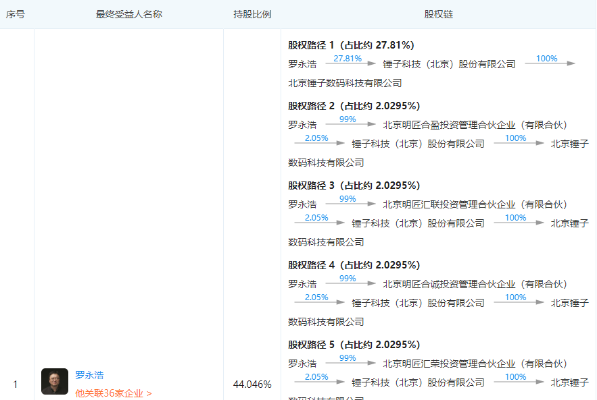The height and width of the screenshot is (400, 597).
Task: Click the 27.81% arrow label in path 1
Action: tap(348, 59)
